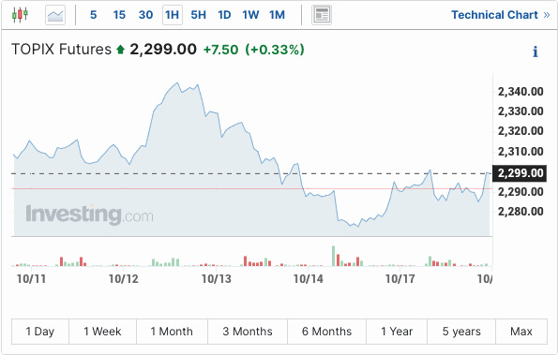Show the 1 Year range

point(397,332)
